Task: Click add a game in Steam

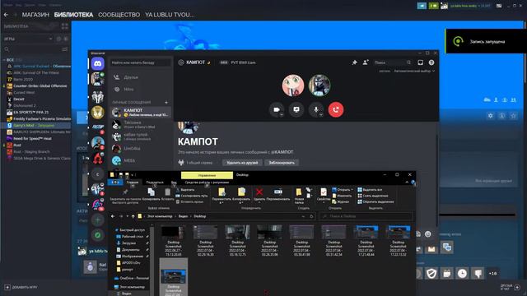Action: point(21,287)
